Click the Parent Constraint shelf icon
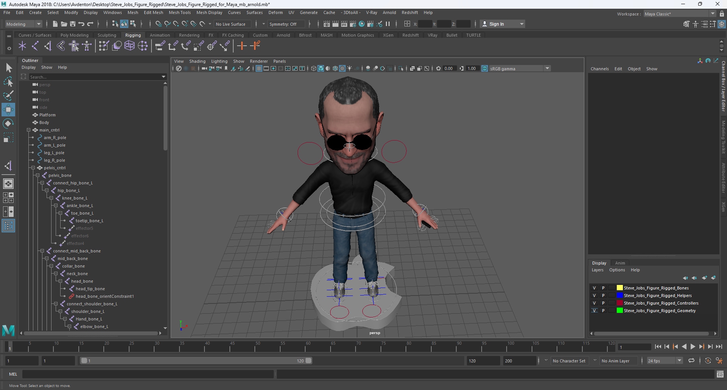 160,46
